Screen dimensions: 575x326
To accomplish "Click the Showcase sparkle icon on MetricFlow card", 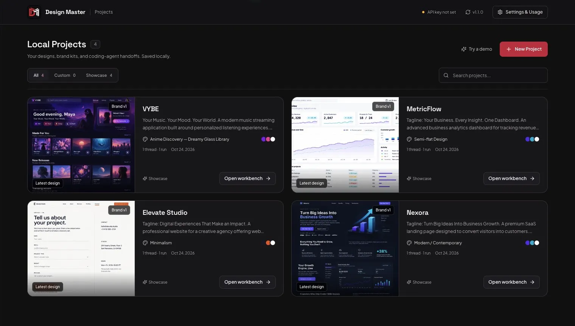I will tap(409, 179).
